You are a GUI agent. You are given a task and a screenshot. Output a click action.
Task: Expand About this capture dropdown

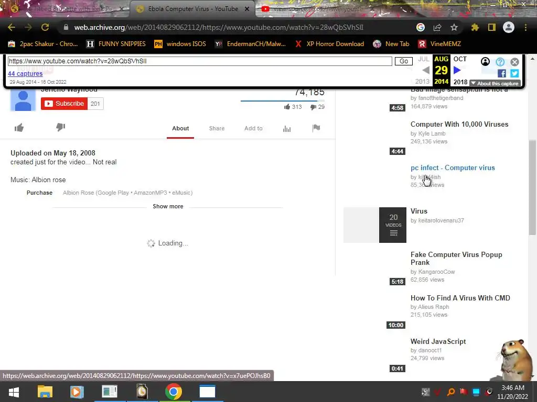pos(495,83)
